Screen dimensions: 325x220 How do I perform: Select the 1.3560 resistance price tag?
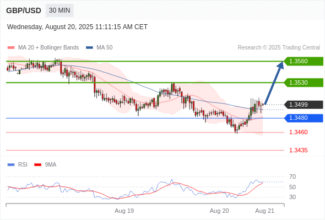[304, 61]
